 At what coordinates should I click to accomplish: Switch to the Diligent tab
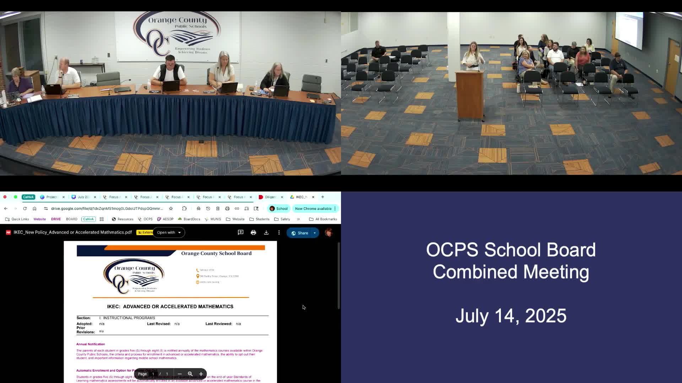click(270, 197)
